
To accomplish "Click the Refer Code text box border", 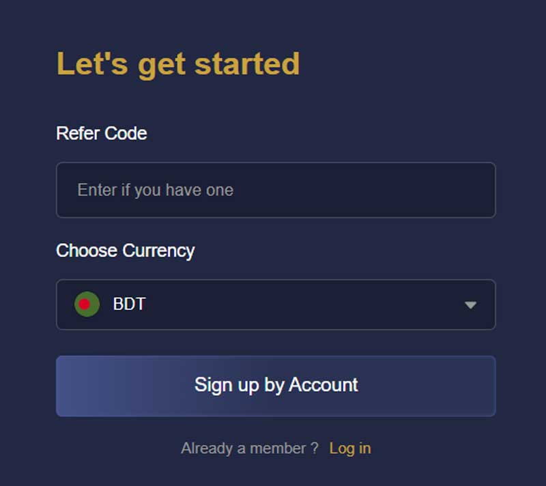I will [276, 162].
